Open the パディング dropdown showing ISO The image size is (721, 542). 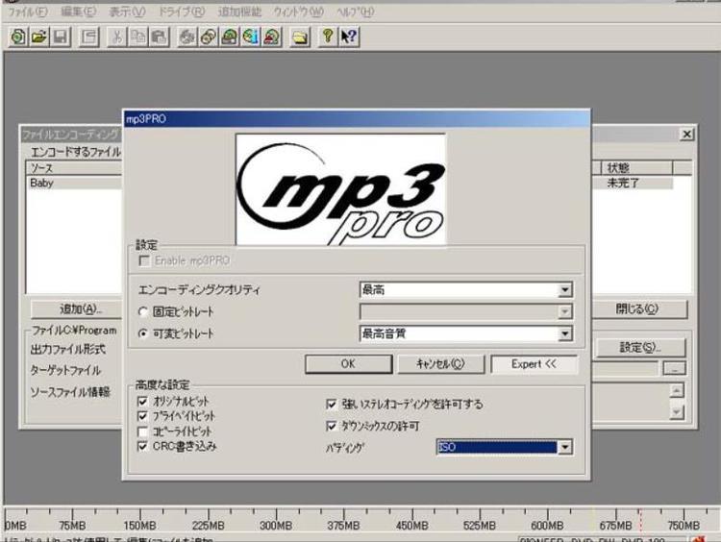505,447
